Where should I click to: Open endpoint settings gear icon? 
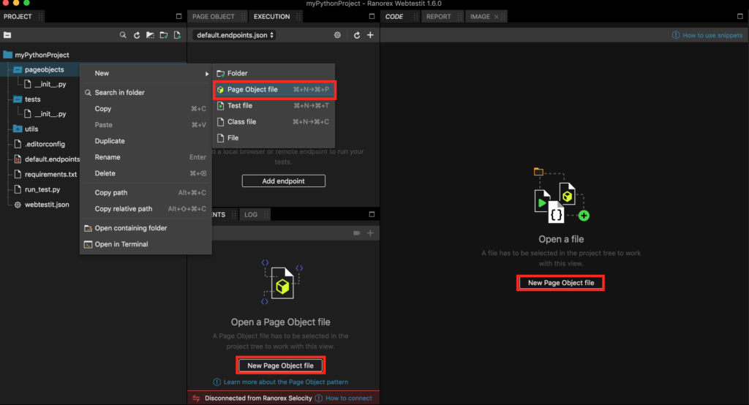337,35
